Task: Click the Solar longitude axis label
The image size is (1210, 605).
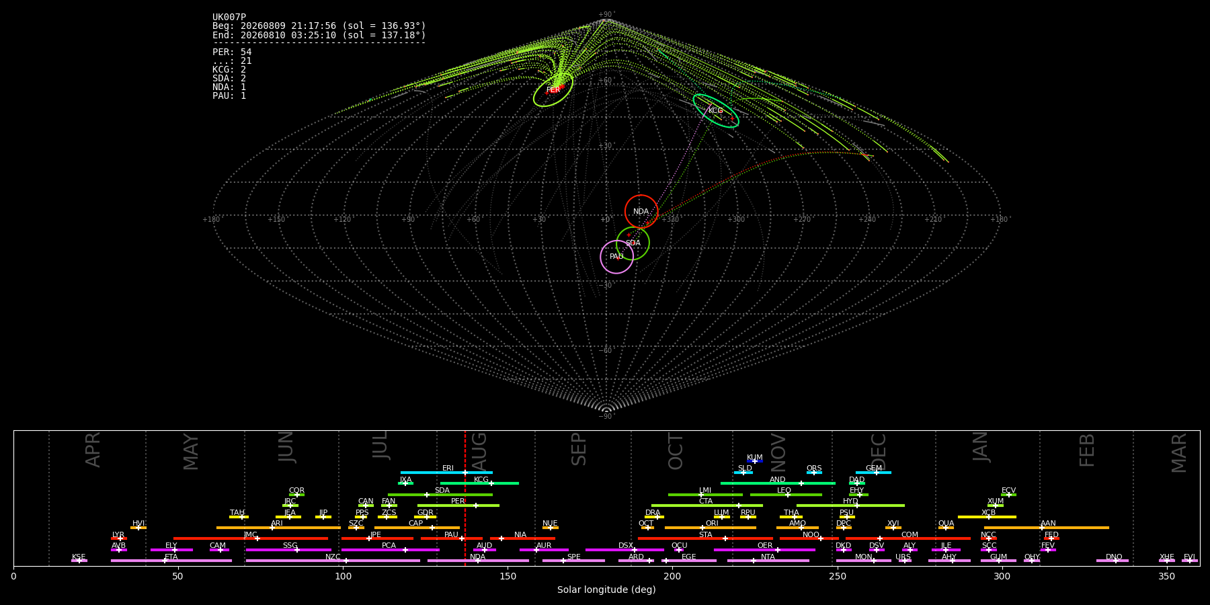Action: (606, 590)
